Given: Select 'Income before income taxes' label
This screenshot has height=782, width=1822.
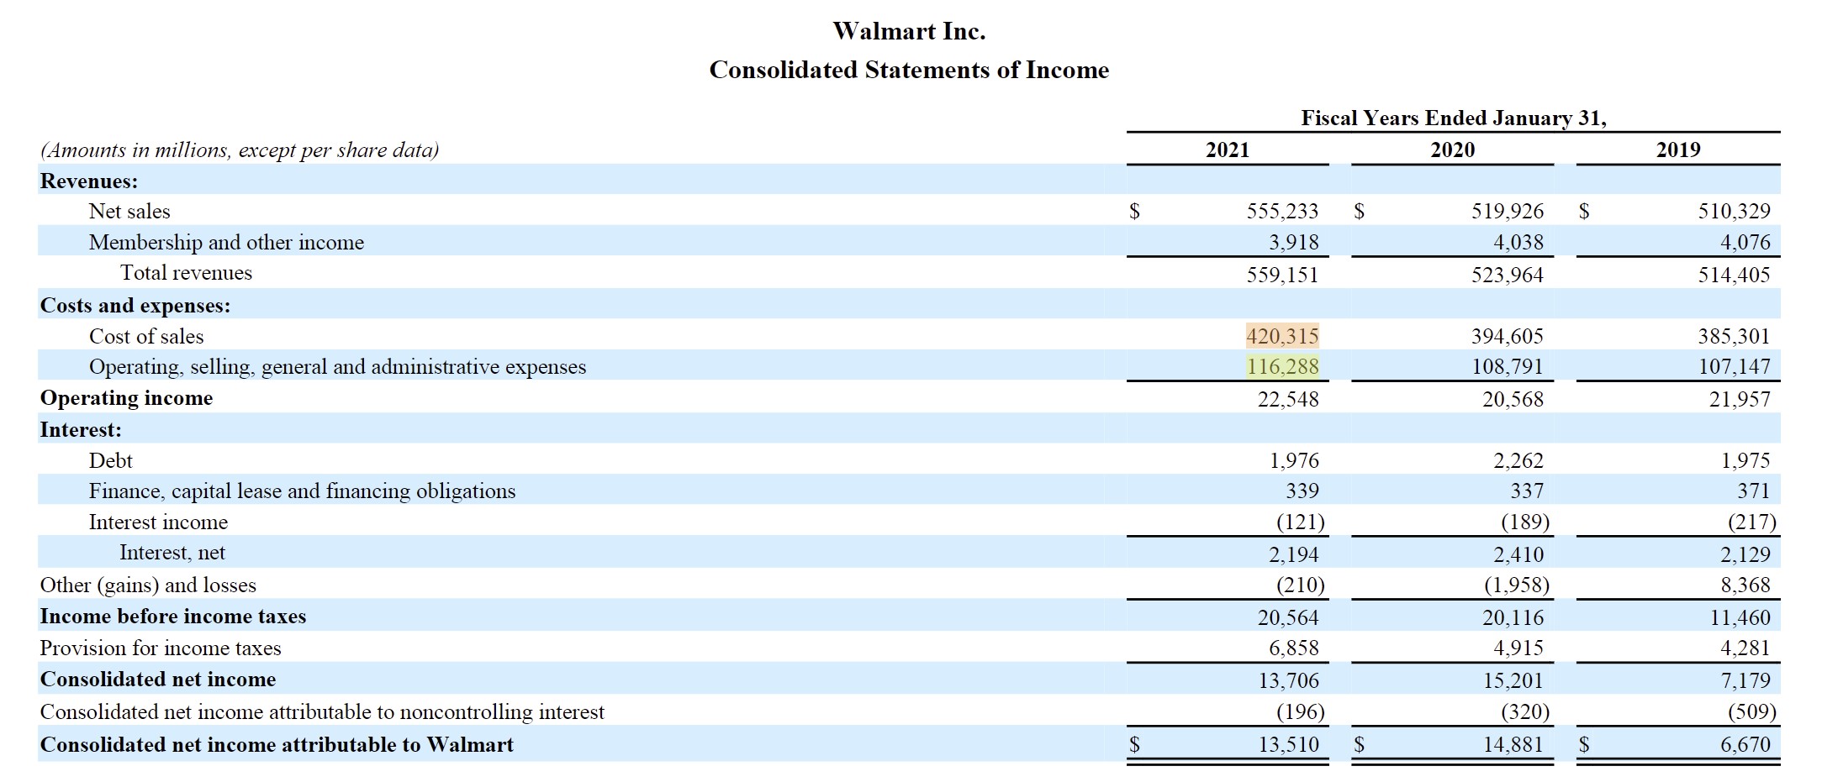Looking at the screenshot, I should [x=173, y=616].
